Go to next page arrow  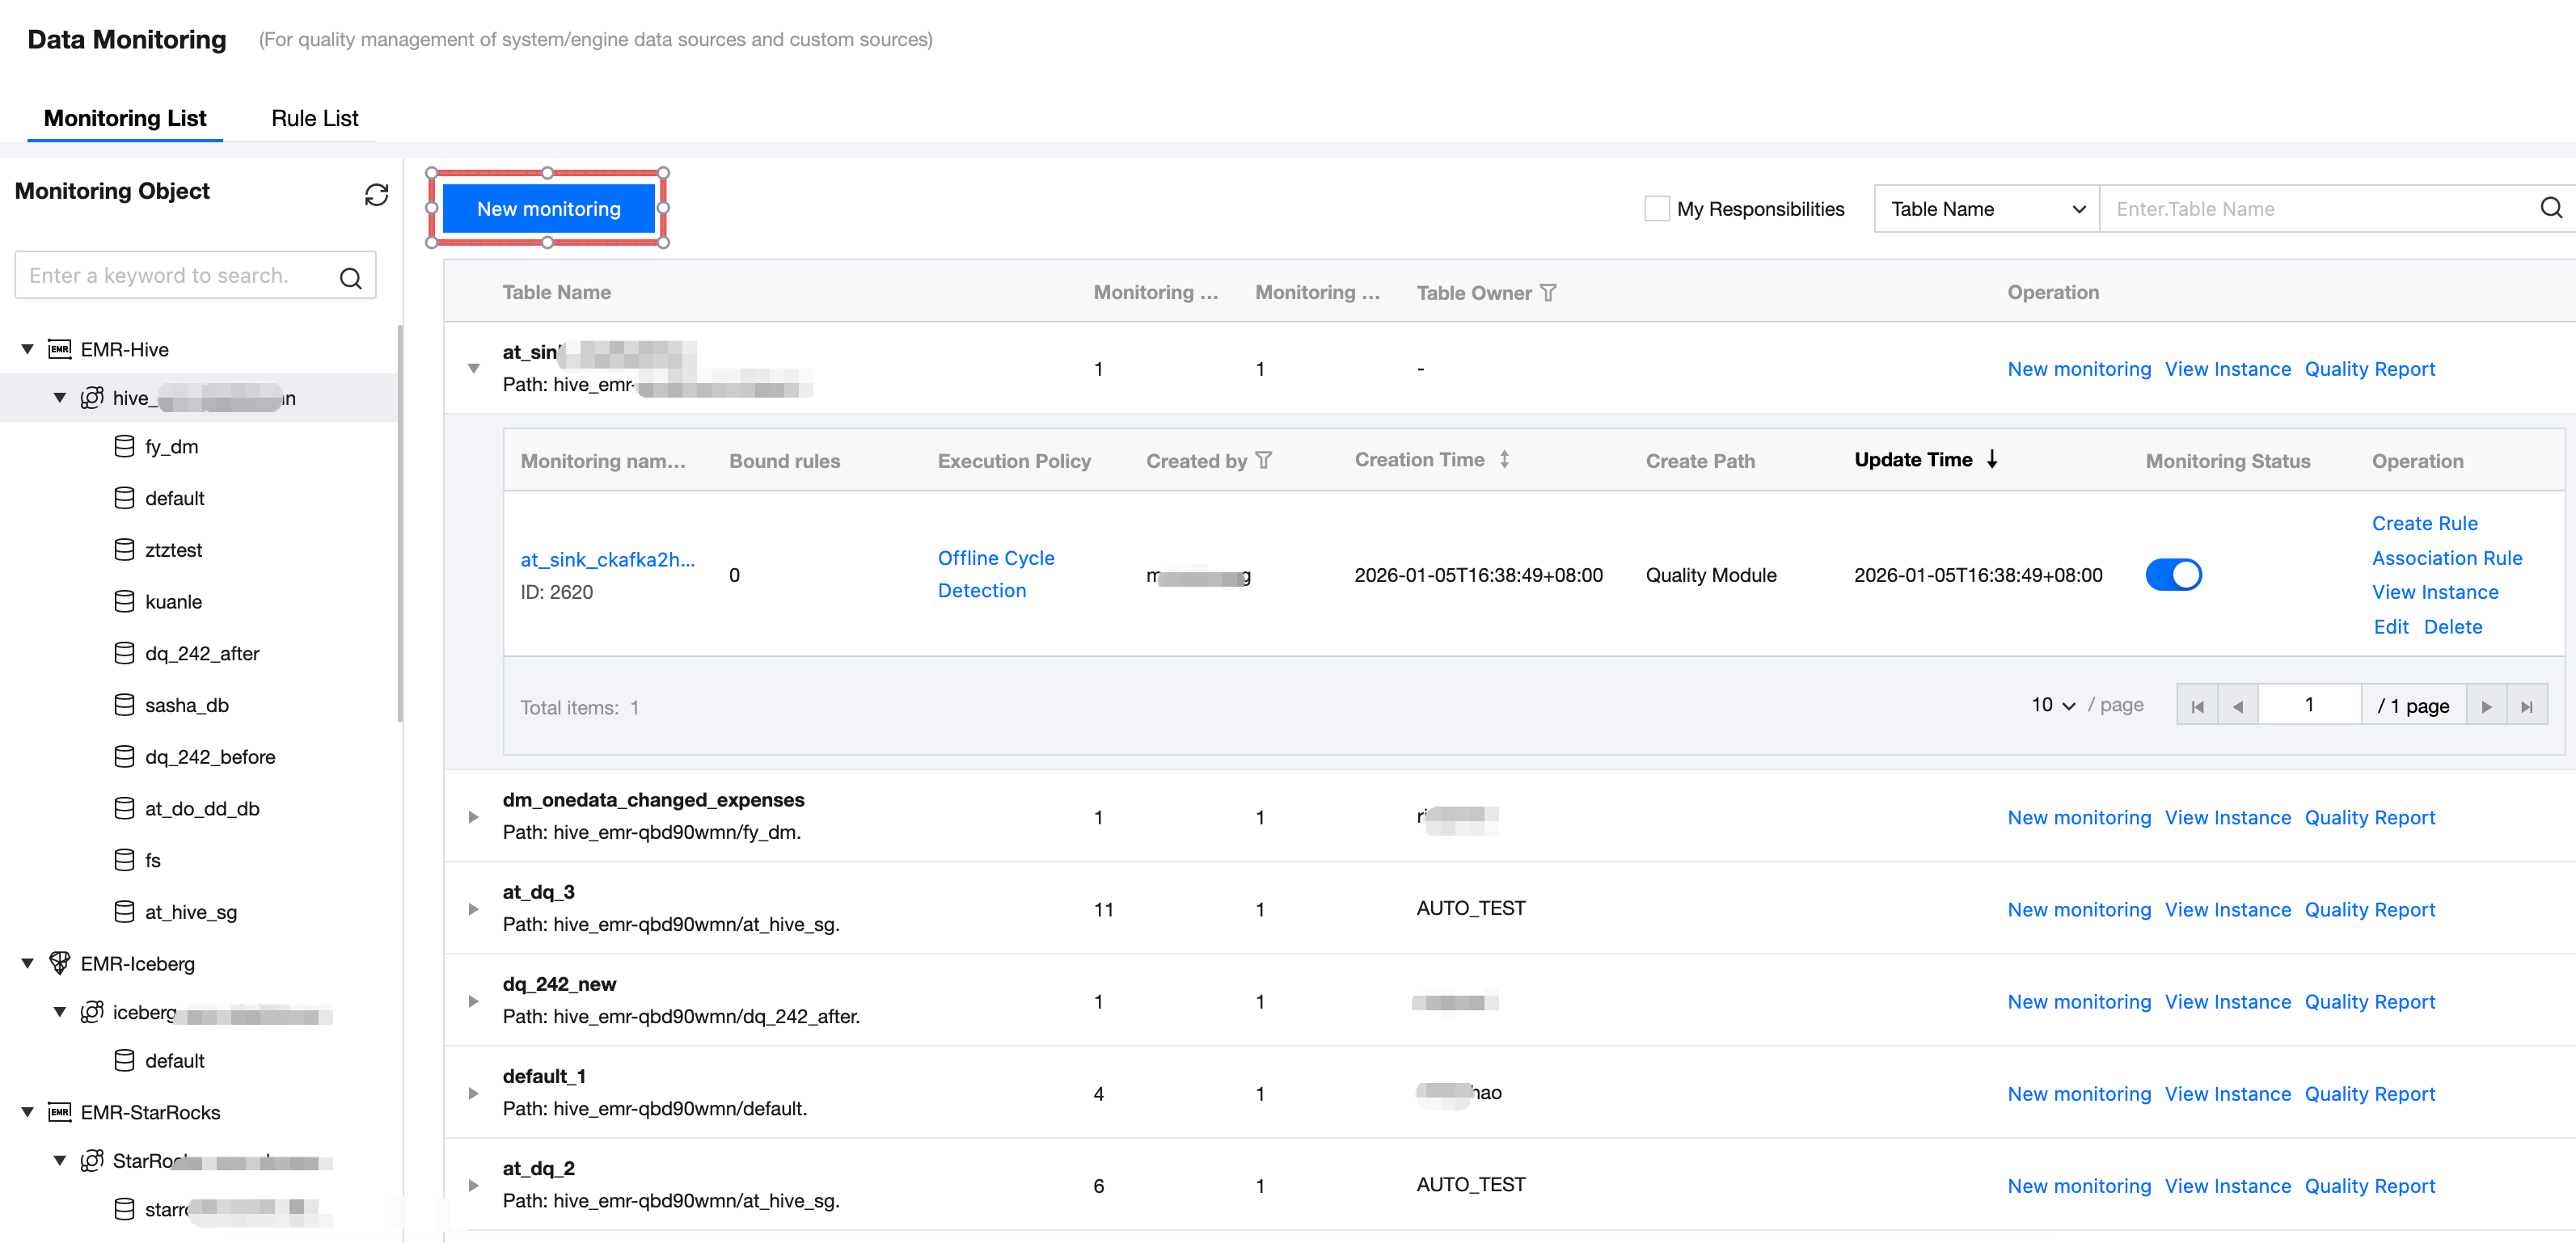2486,706
